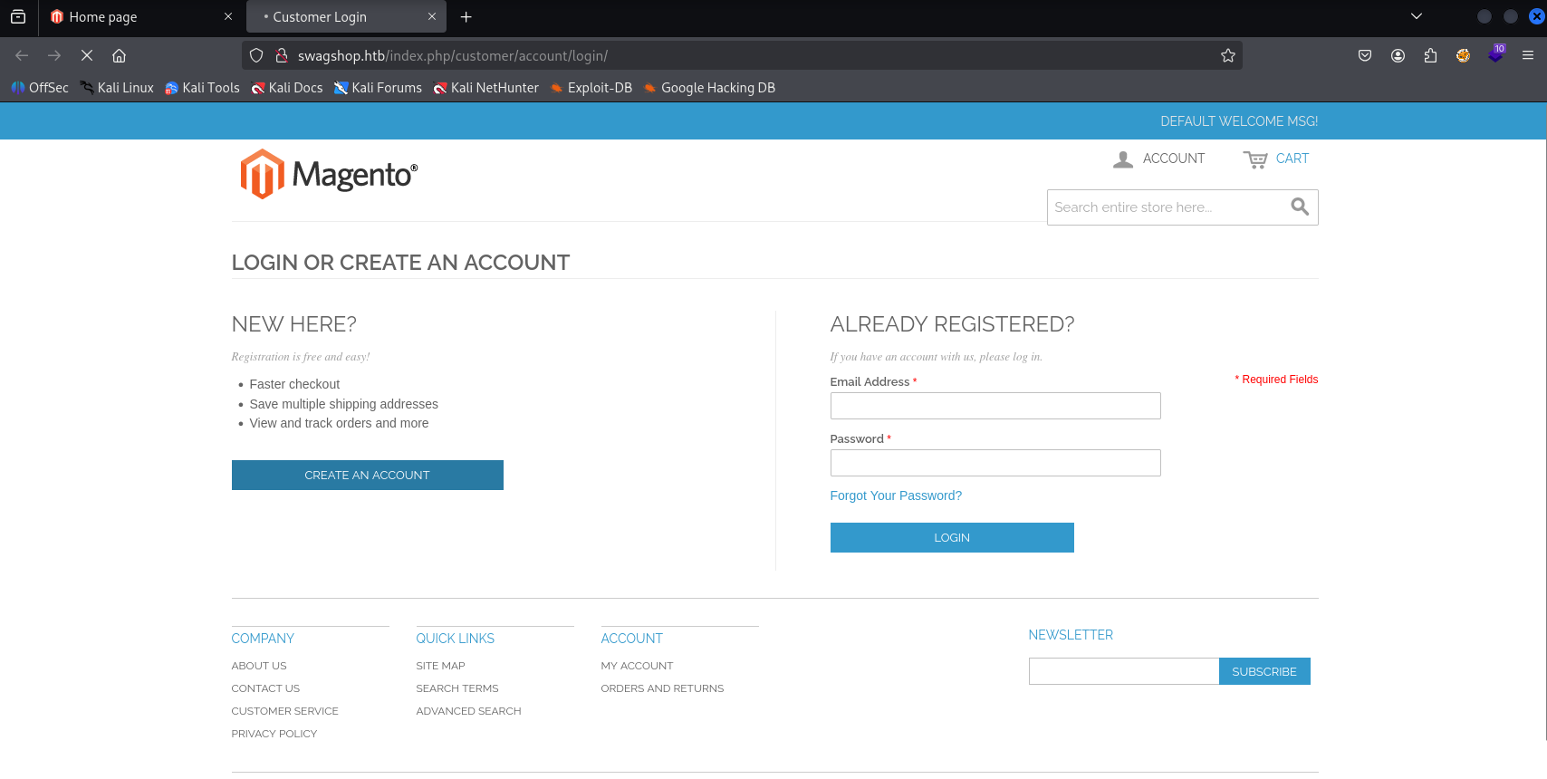
Task: Go to browser home with house icon
Action: [119, 56]
